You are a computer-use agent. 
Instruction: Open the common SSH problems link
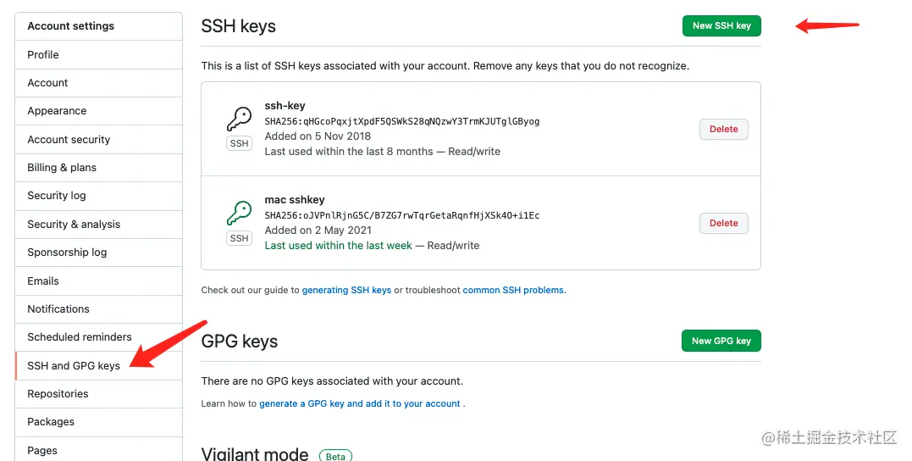pos(513,290)
